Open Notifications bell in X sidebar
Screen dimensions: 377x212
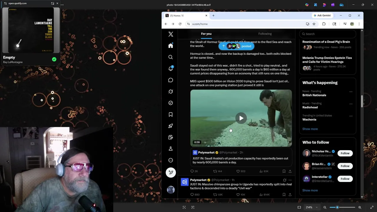coord(171,68)
